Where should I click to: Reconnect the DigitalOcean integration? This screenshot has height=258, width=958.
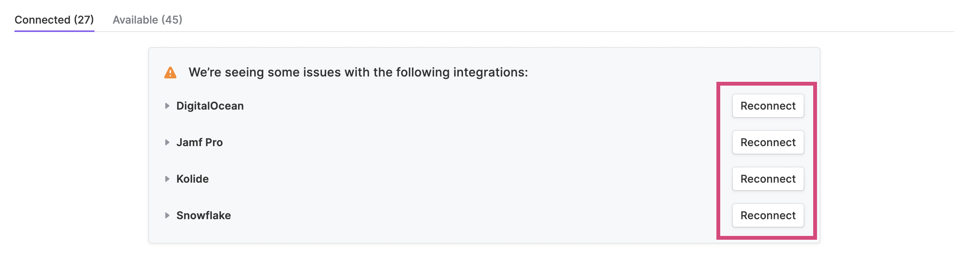point(768,106)
